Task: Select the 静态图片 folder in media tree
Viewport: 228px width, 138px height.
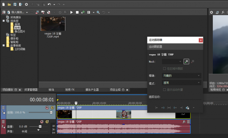Action: click(x=20, y=31)
